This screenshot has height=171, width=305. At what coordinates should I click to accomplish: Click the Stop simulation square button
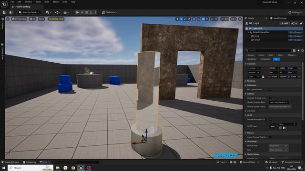pyautogui.click(x=87, y=12)
